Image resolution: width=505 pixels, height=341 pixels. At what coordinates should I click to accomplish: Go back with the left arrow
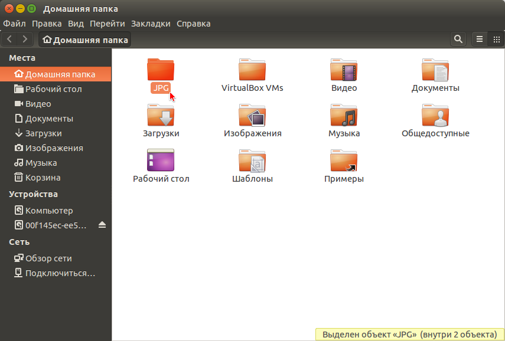[9, 40]
